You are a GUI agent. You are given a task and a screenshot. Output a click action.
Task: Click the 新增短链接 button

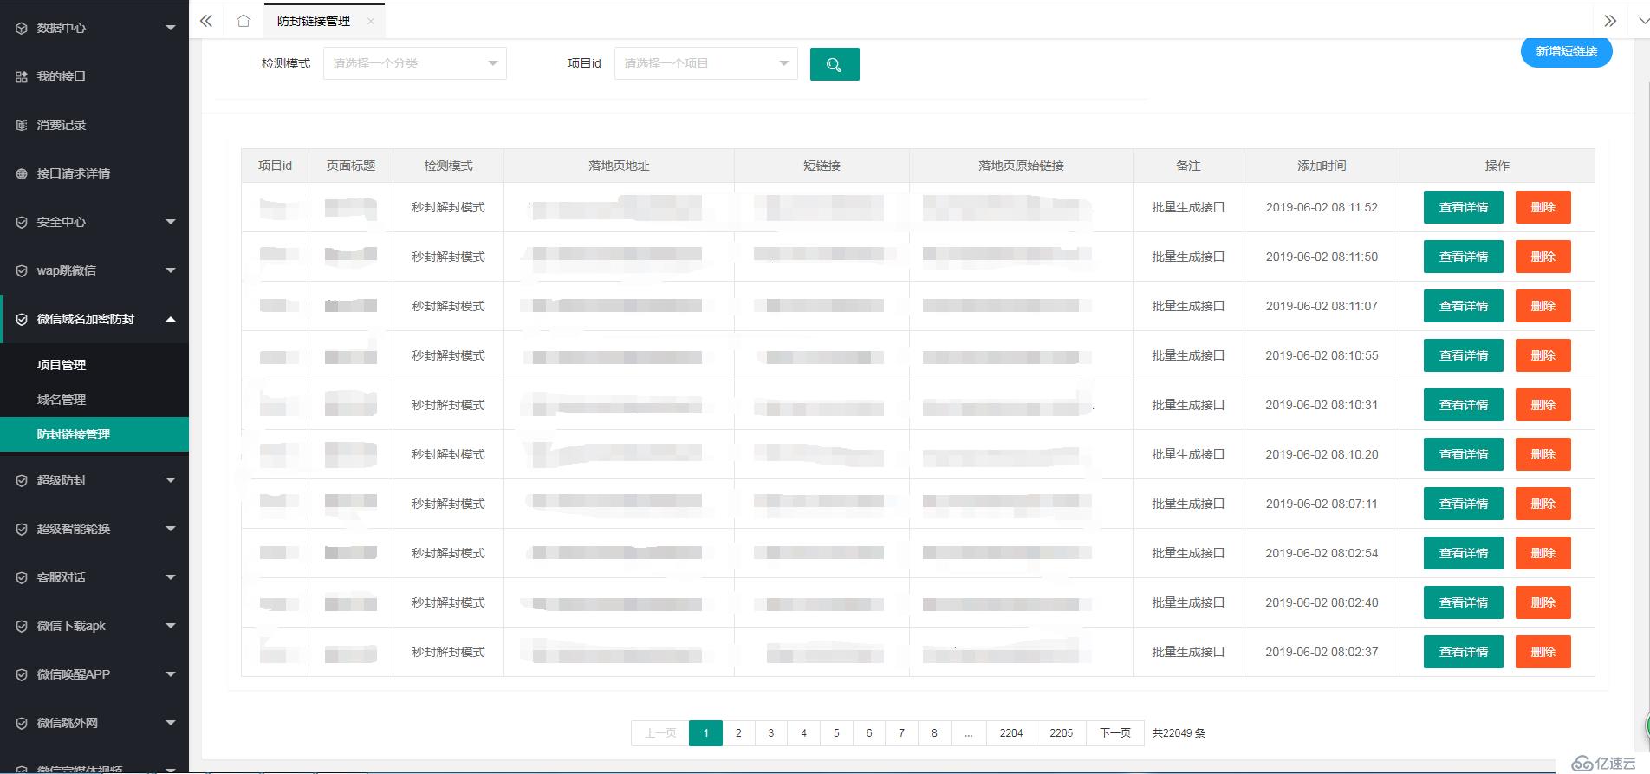coord(1567,51)
